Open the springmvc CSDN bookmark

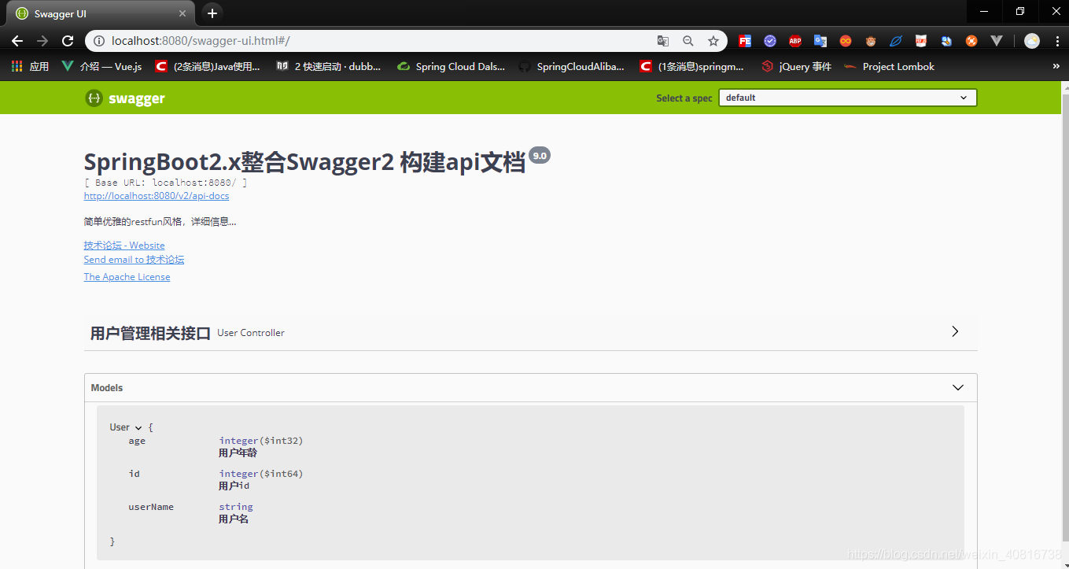(x=692, y=67)
